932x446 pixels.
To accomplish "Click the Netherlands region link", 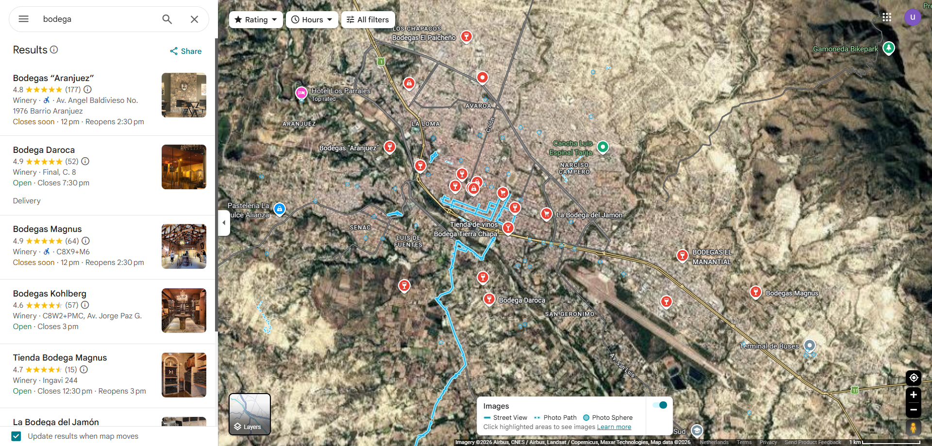I will pos(714,442).
